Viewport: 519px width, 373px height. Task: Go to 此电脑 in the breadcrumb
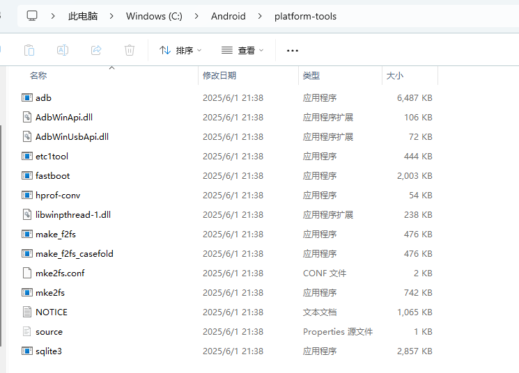[x=83, y=16]
